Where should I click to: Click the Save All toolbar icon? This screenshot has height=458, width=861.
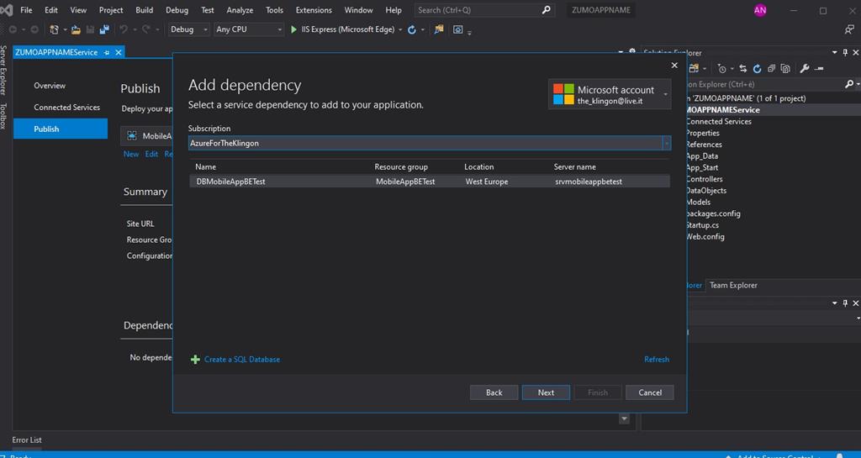click(x=104, y=29)
